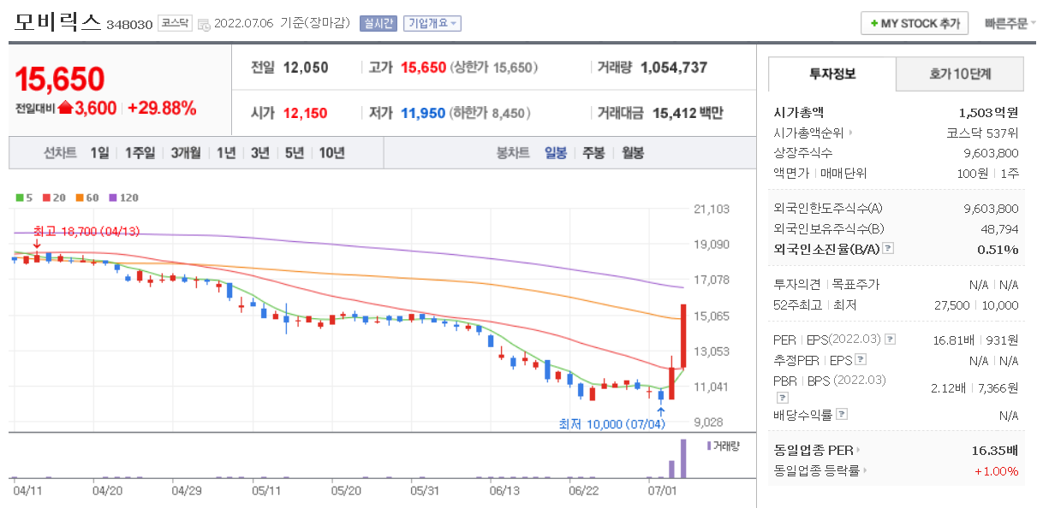Click the 코스닥 537위 rank value
1043x508 pixels.
[982, 133]
